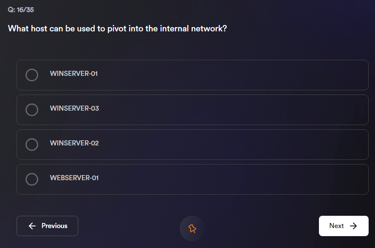
Task: Click the left arrow icon in Previous
Action: (32, 226)
